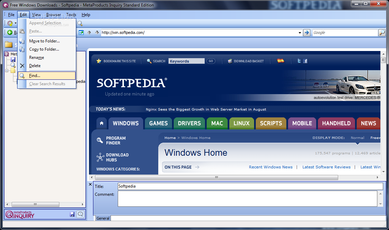Open the address bar URL dropdown

click(x=300, y=33)
